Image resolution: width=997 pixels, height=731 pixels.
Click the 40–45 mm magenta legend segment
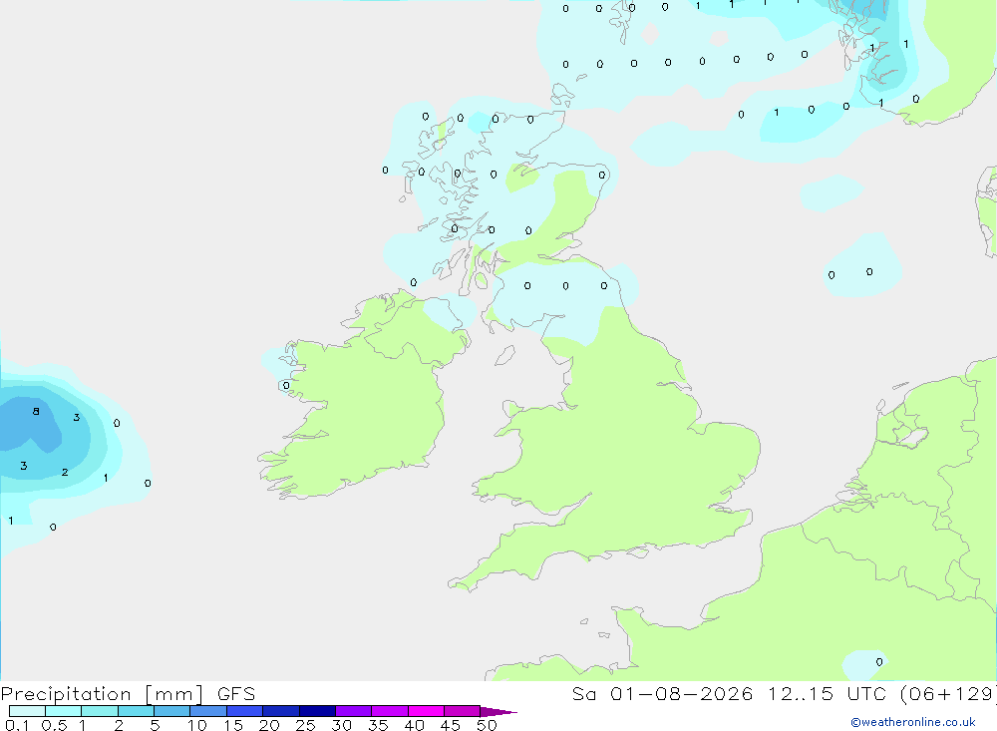[x=426, y=711]
